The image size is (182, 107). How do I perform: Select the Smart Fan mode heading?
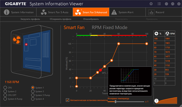click(x=74, y=27)
